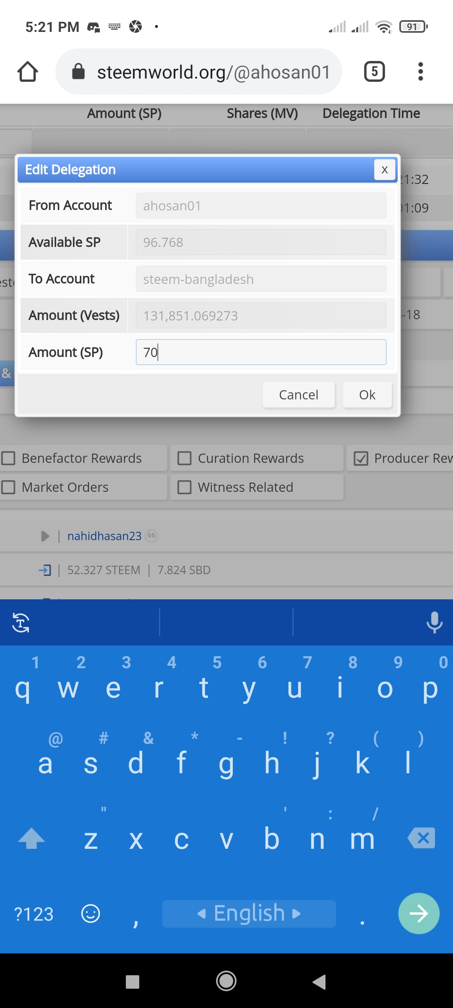
Task: Expand the nahidhasan23 row triangle
Action: coord(45,536)
